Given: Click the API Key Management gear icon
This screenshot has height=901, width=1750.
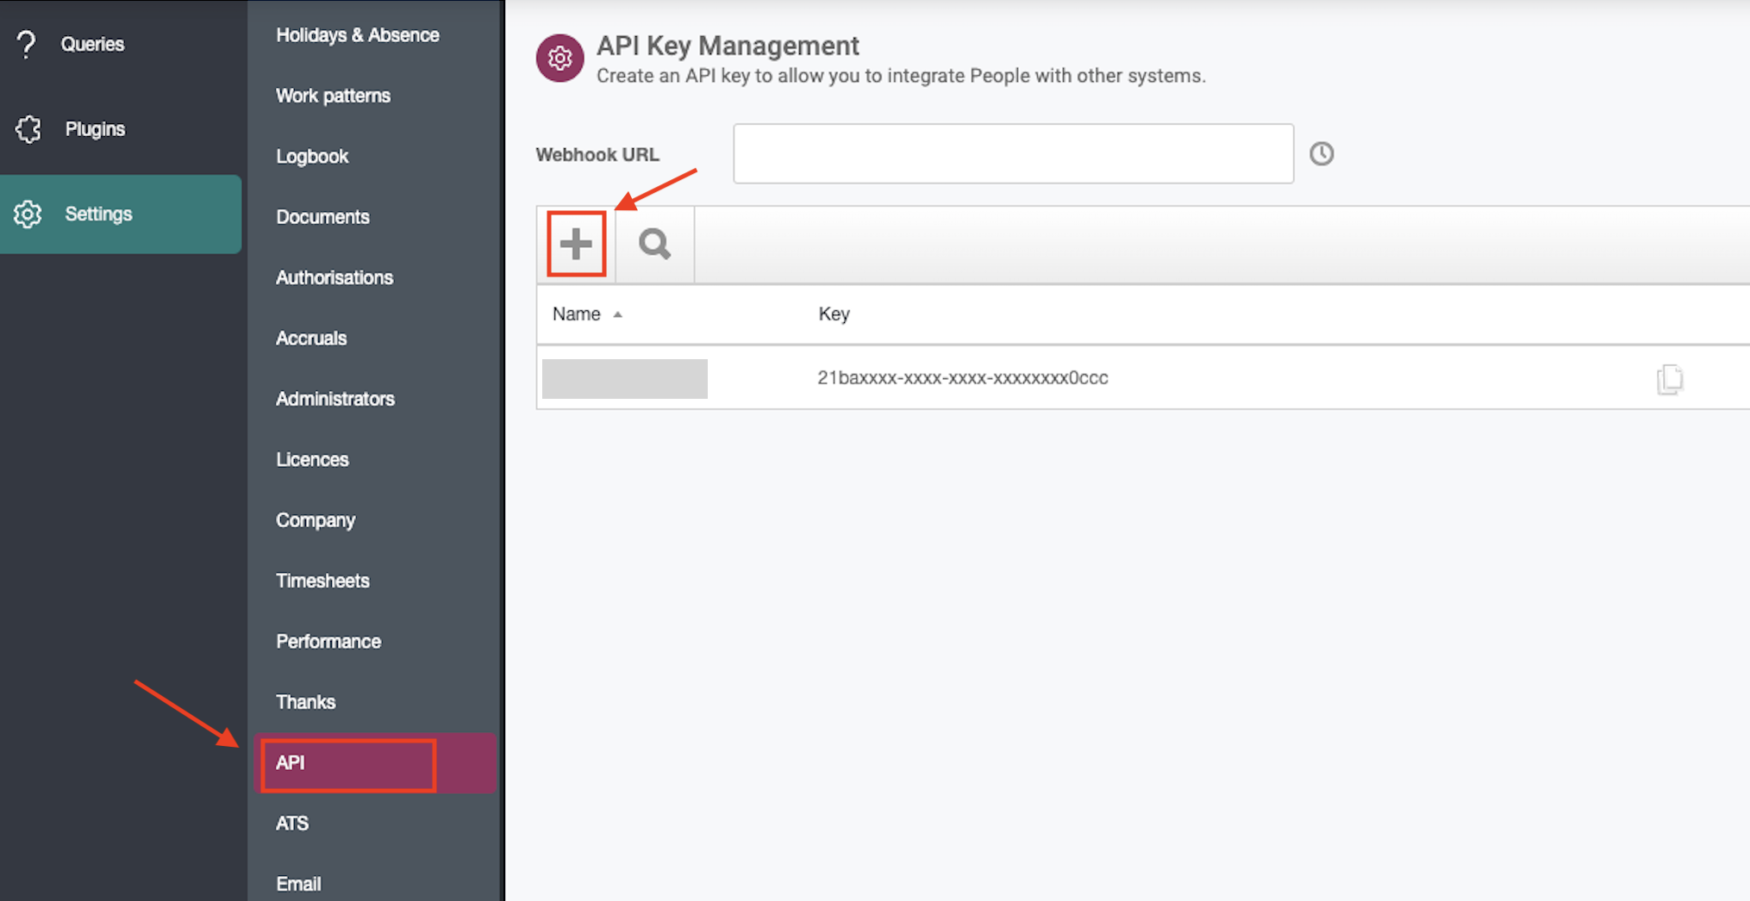Looking at the screenshot, I should click(560, 59).
